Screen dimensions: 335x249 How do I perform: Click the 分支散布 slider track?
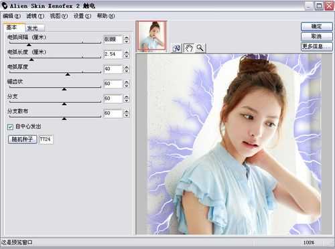coord(55,116)
